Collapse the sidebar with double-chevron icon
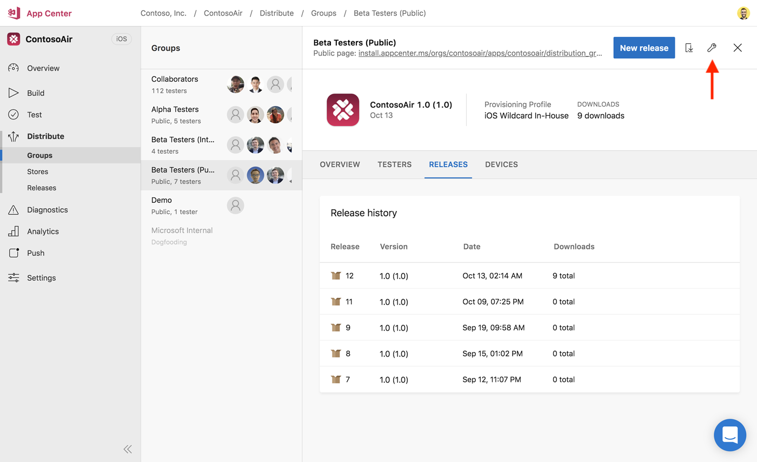This screenshot has height=462, width=757. click(128, 448)
